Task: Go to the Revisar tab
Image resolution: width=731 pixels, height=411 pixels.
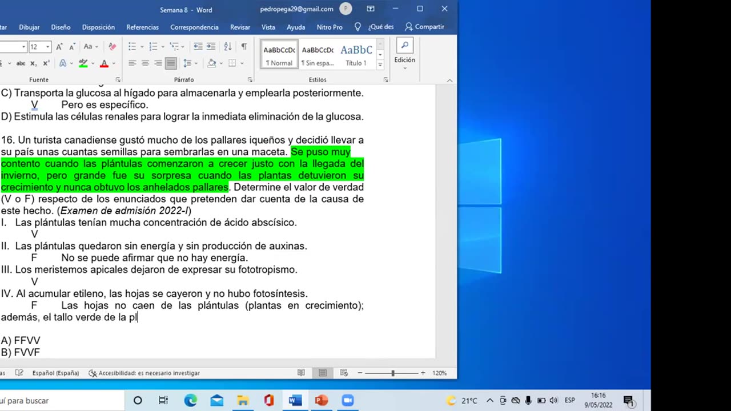Action: tap(240, 27)
